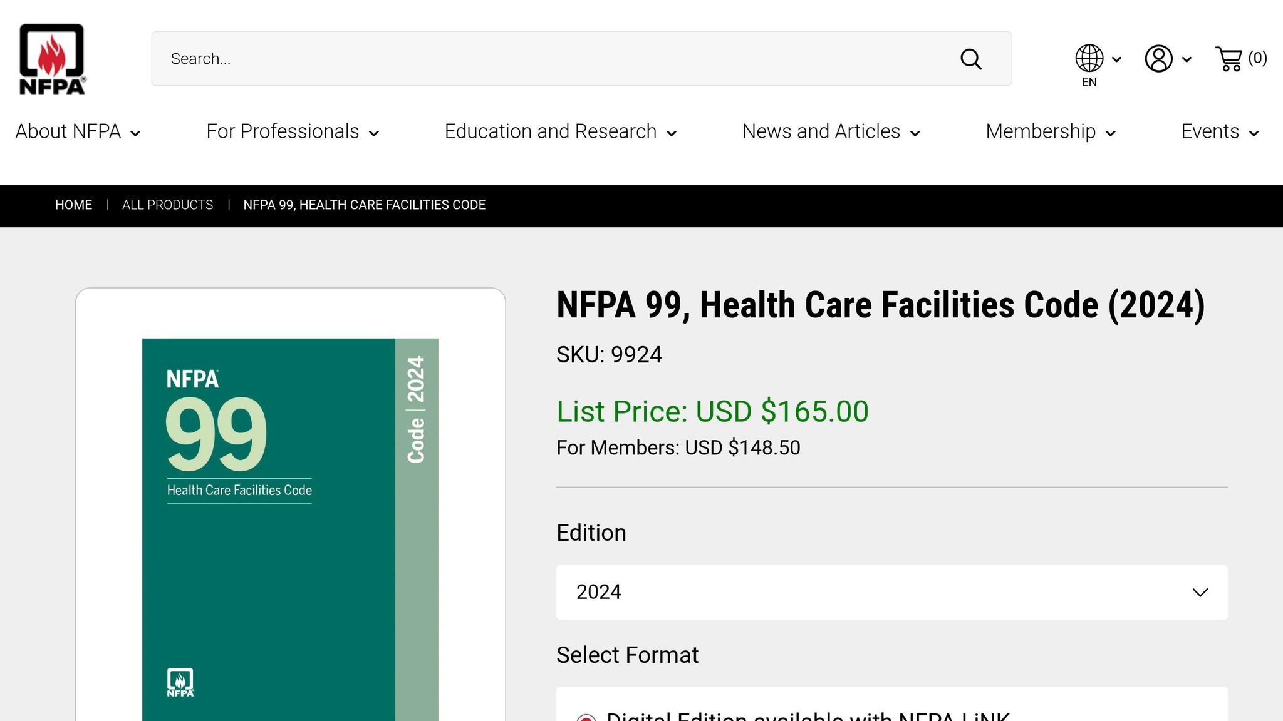Click the cart item count (0)

[1257, 58]
